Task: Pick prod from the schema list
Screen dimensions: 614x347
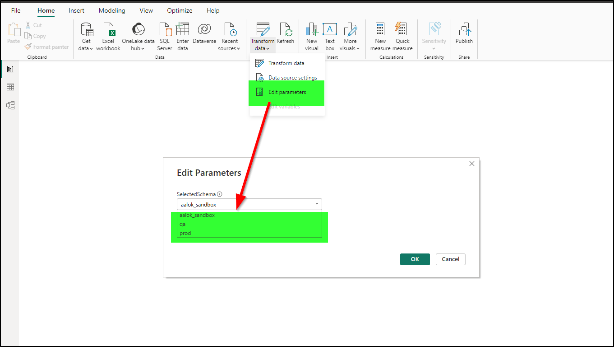Action: (x=249, y=233)
